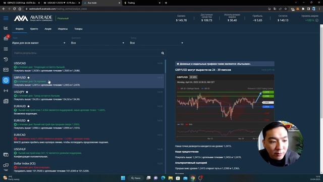Screen dimensions: 323x182
Task: Switch to the Индексы tab
Action: tap(63, 29)
